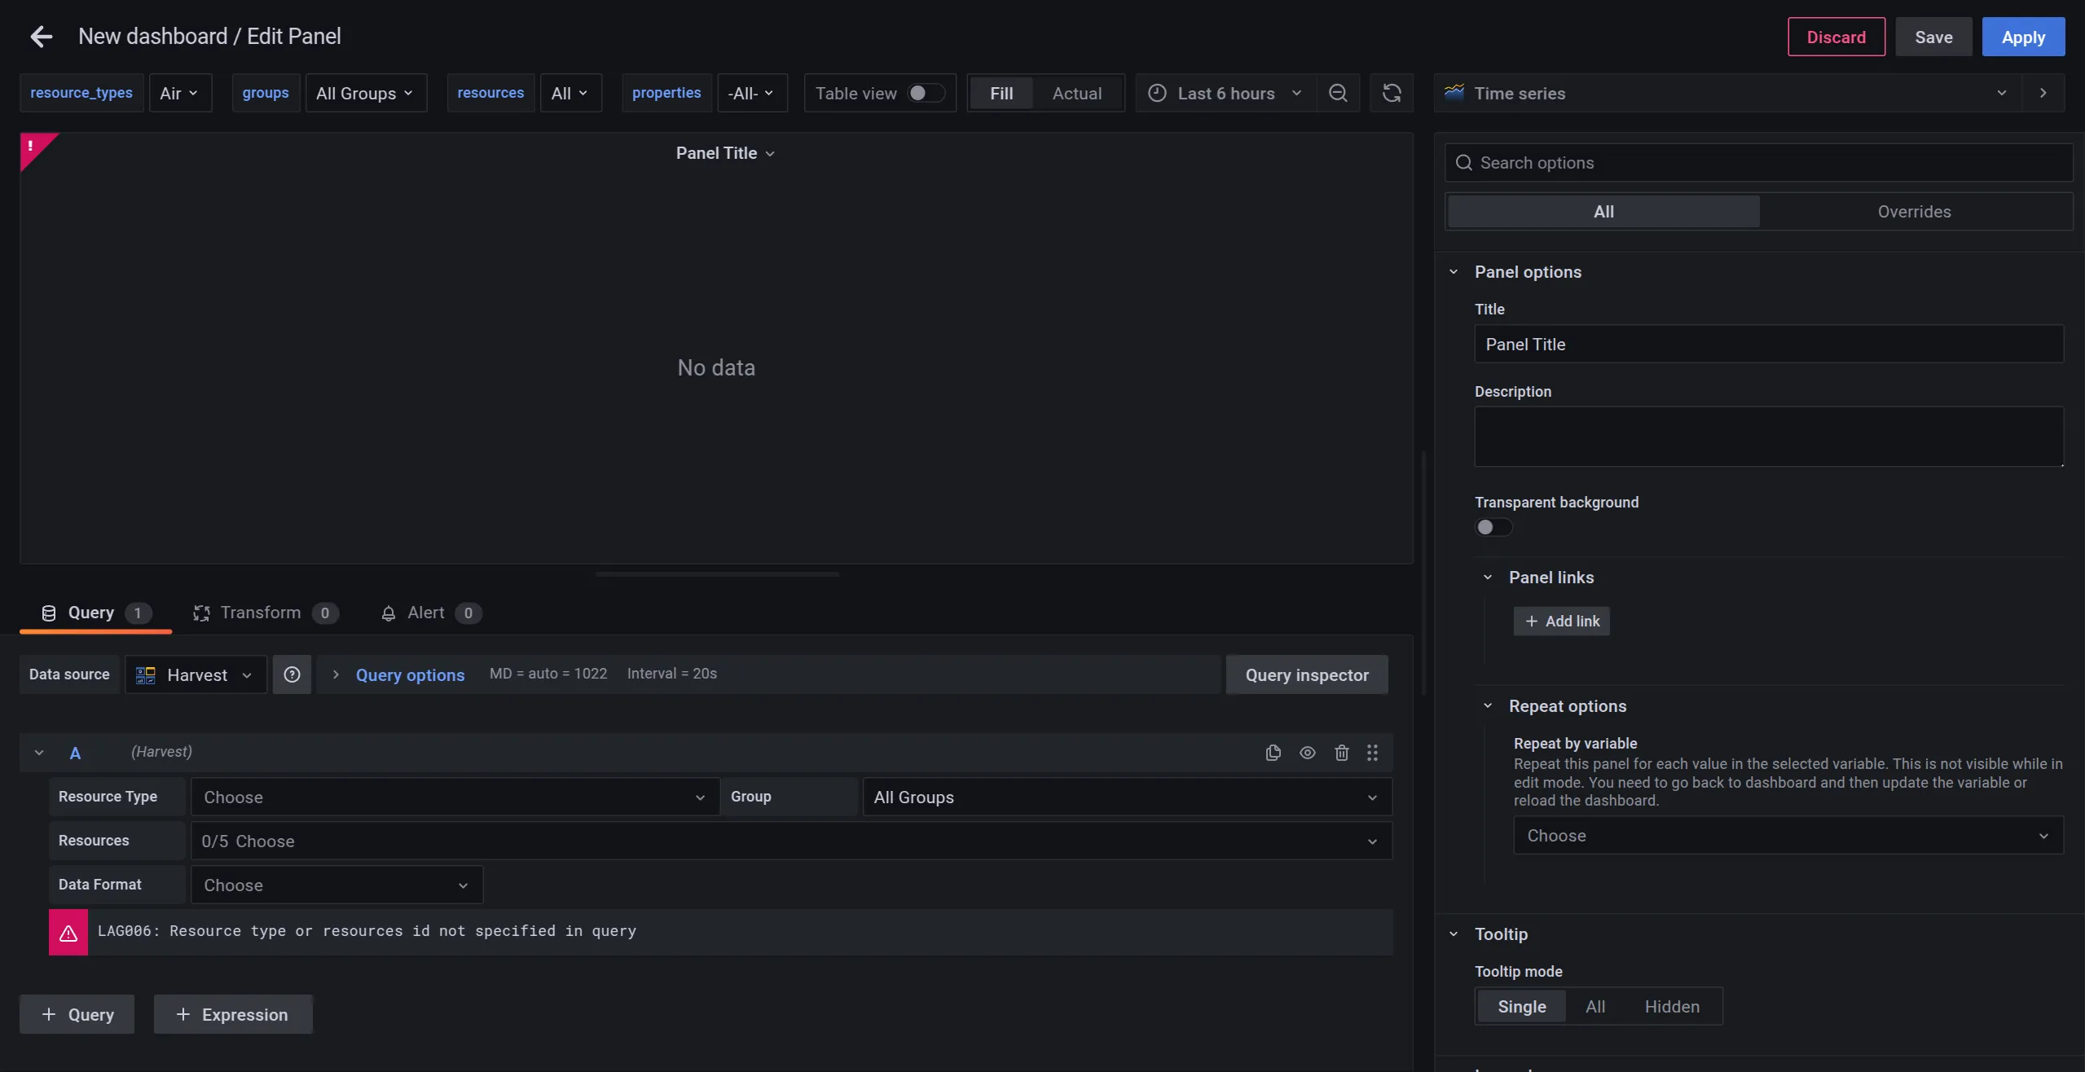Click the panel resize splitter bar

click(717, 574)
